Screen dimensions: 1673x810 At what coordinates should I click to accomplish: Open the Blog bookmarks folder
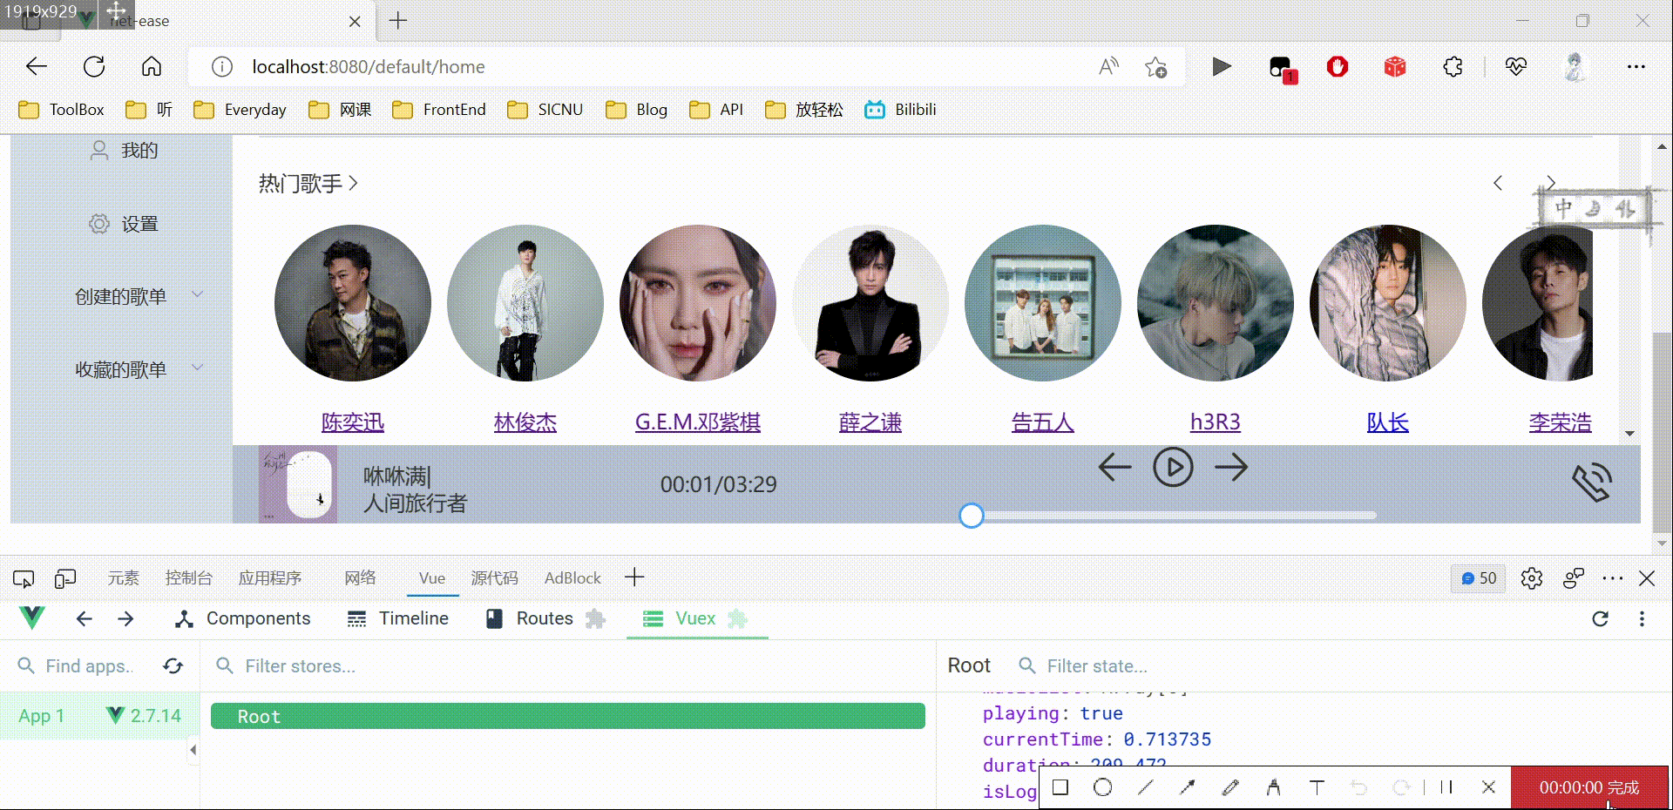tap(637, 110)
